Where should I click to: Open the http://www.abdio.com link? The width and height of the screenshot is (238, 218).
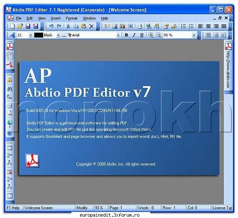pos(228,70)
